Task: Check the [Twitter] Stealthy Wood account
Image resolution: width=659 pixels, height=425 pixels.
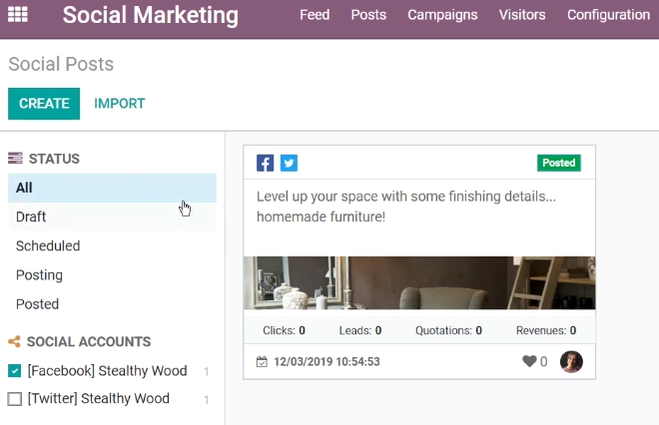Action: click(15, 398)
